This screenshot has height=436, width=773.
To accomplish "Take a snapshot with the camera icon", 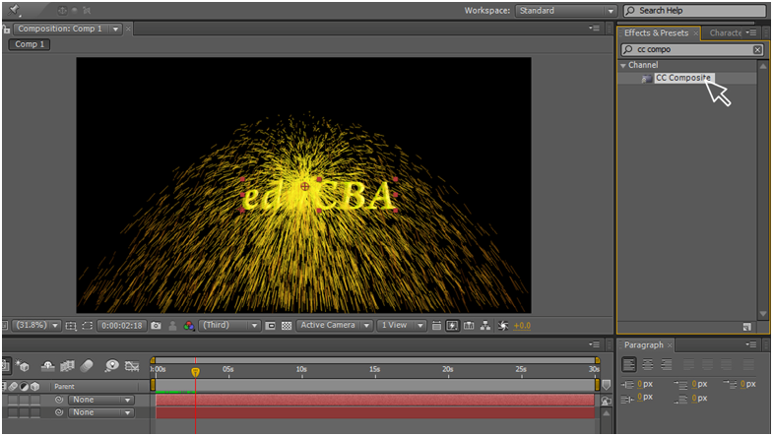I will [156, 326].
